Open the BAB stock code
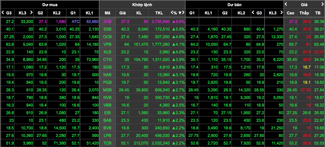Viewport: 325px width, 147px height. [108, 120]
